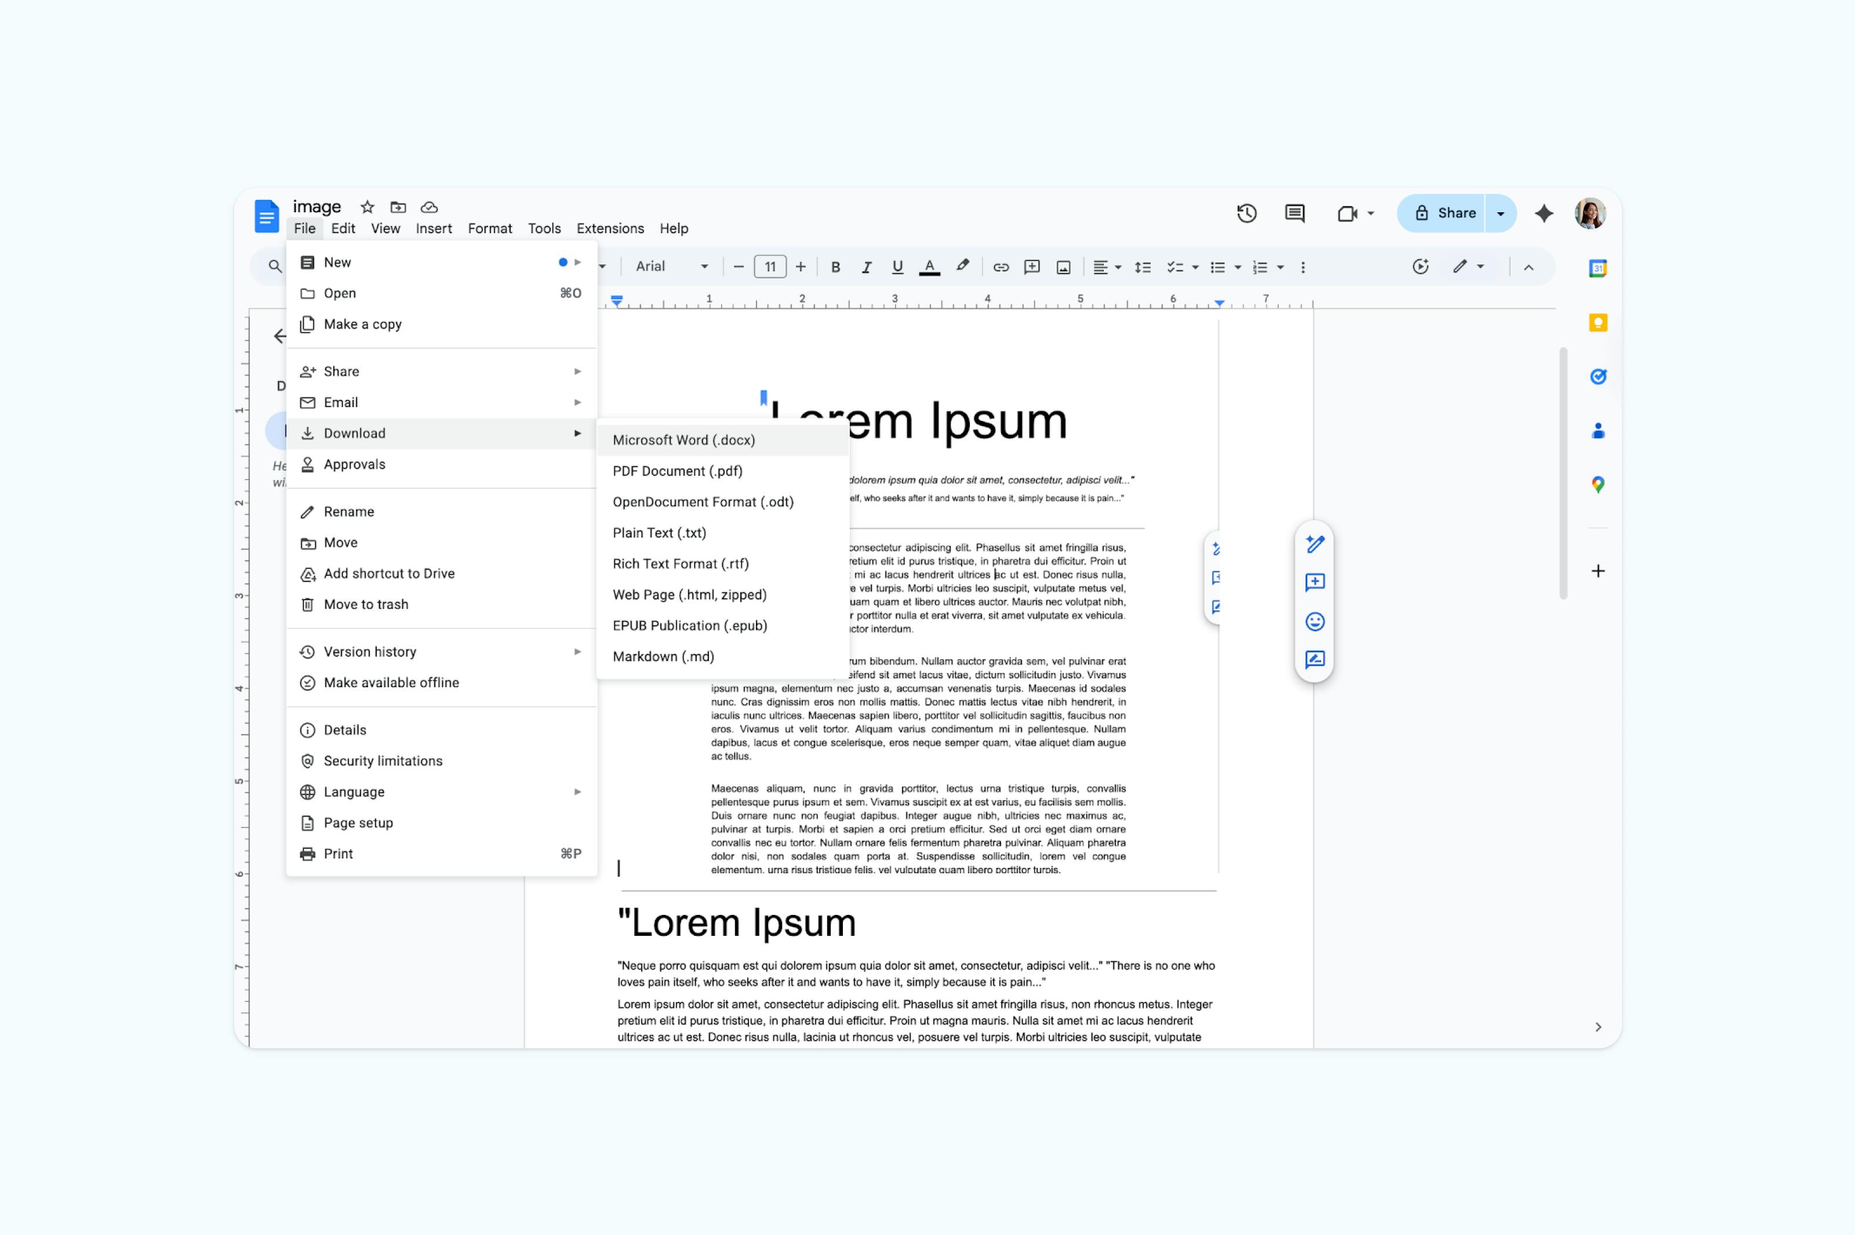Toggle bold formatting

click(x=835, y=267)
